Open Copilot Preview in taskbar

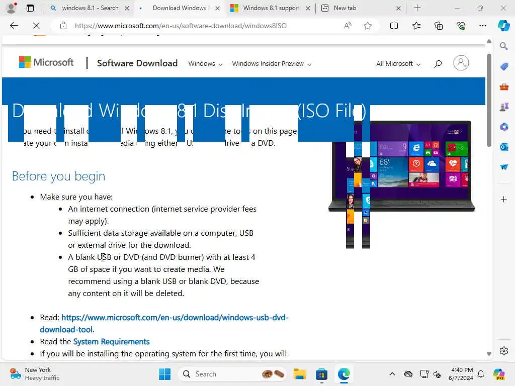coord(499,374)
